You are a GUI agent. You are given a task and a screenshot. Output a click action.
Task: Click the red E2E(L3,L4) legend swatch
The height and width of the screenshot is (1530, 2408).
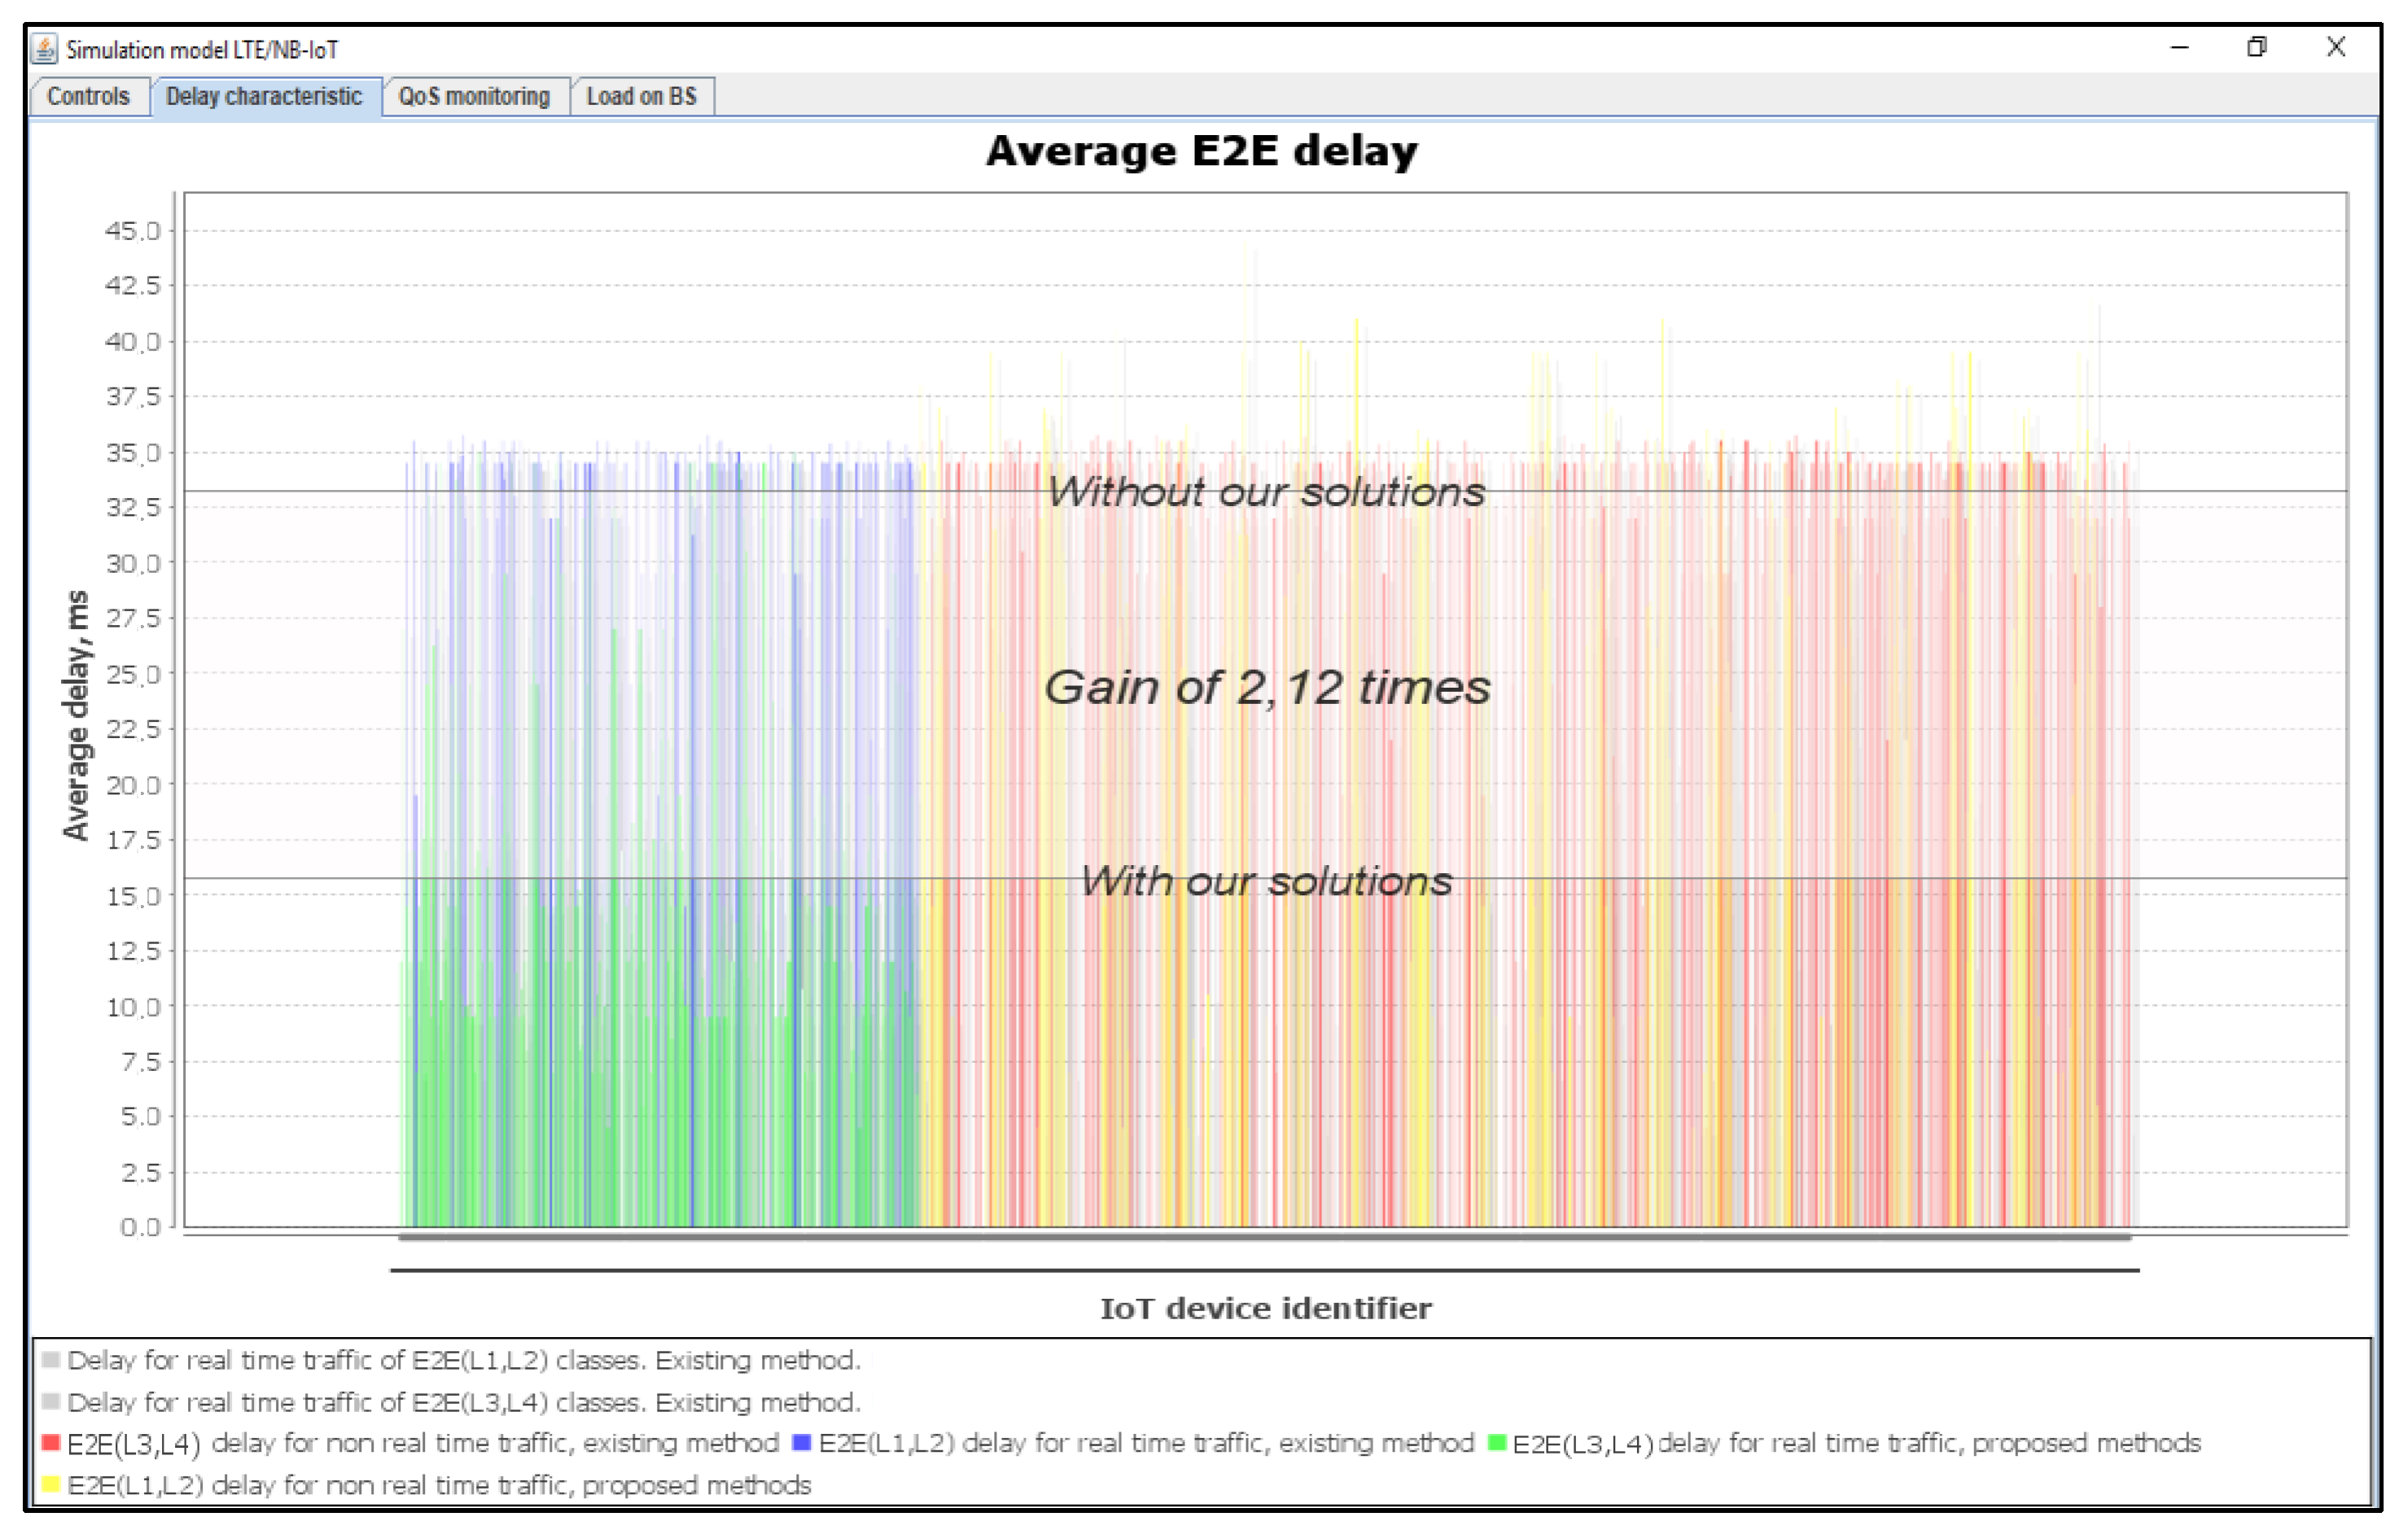pos(51,1442)
